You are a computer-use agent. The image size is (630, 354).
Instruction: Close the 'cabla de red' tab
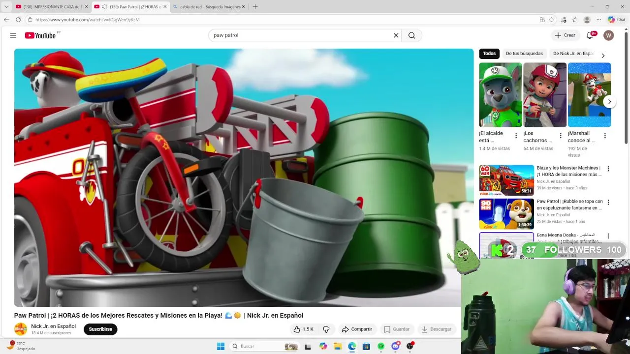[x=244, y=7]
